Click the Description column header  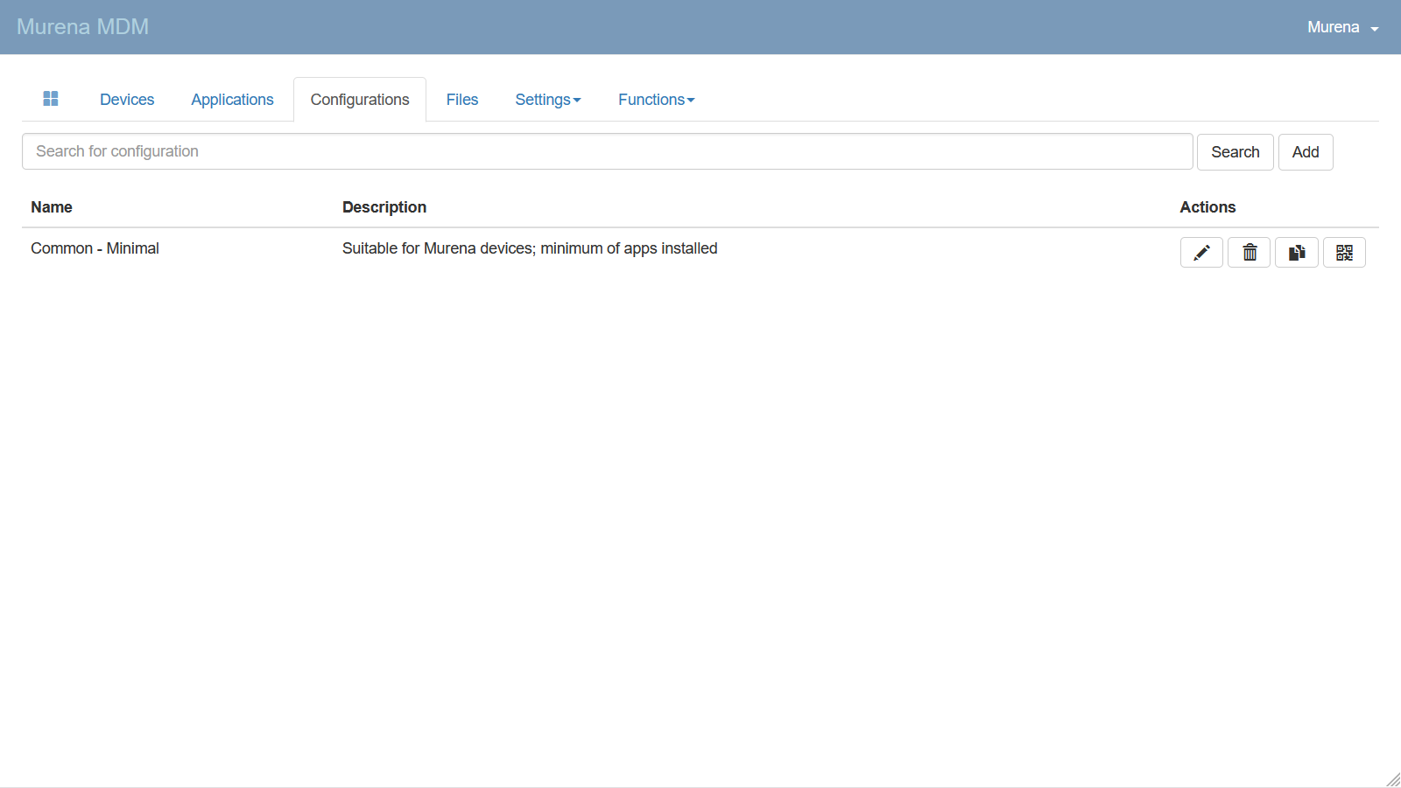click(x=384, y=207)
